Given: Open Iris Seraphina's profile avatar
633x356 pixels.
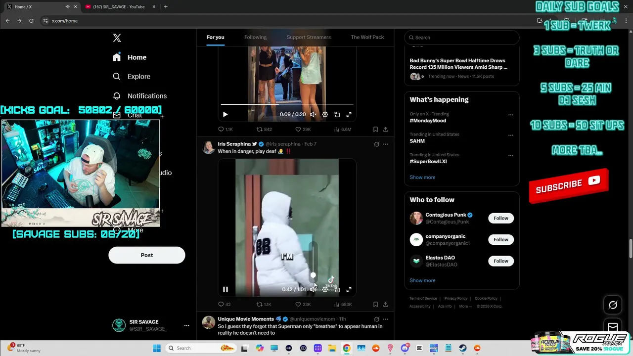Looking at the screenshot, I should pos(209,147).
